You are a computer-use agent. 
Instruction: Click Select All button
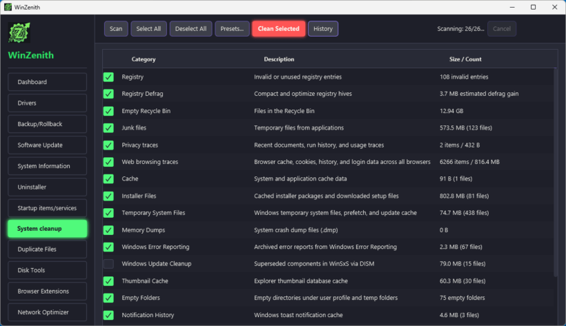(x=148, y=29)
